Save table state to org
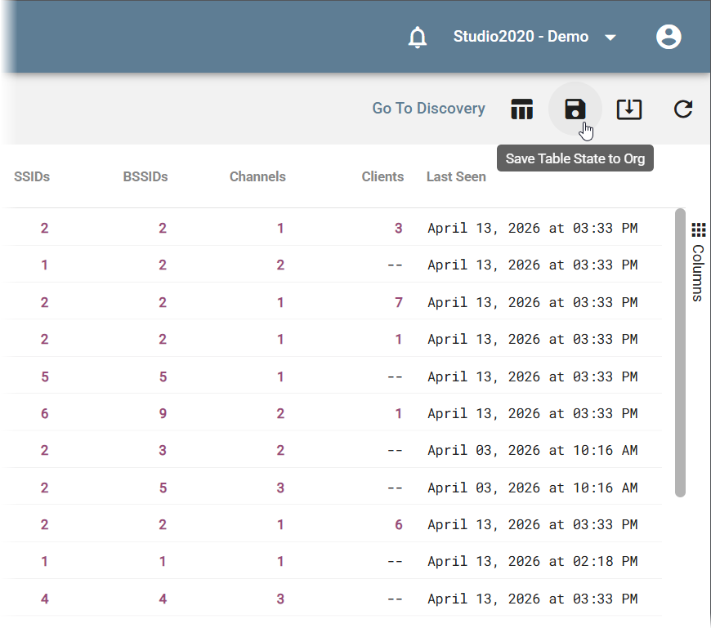The height and width of the screenshot is (628, 711). [x=575, y=109]
